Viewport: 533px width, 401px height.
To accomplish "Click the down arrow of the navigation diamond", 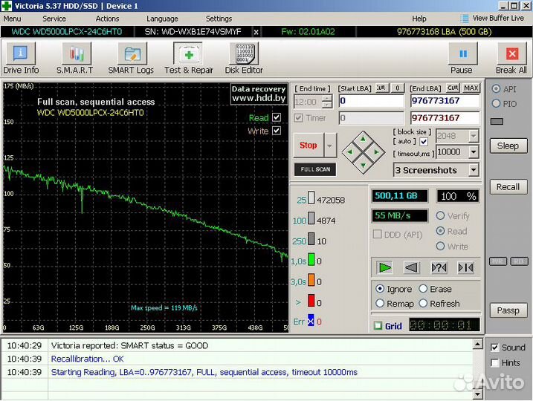I will pos(363,166).
